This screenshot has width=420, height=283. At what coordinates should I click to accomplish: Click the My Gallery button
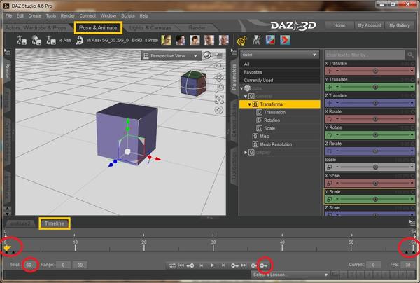400,25
